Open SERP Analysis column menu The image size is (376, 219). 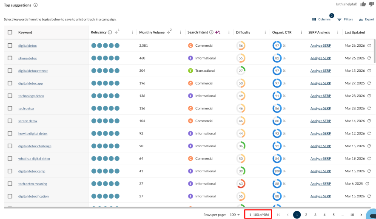[x=338, y=32]
